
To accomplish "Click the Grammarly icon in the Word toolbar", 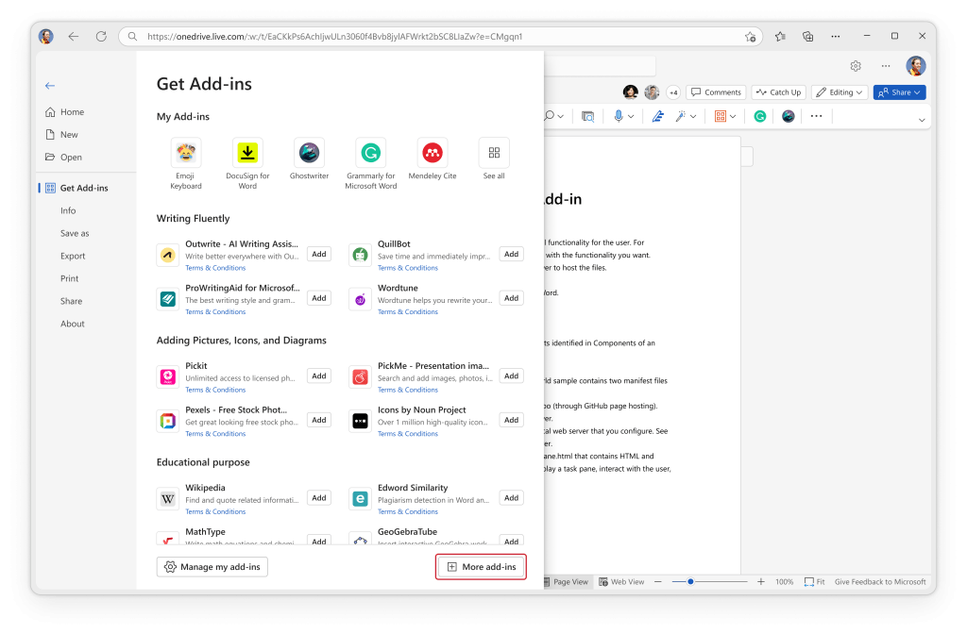I will (x=760, y=116).
